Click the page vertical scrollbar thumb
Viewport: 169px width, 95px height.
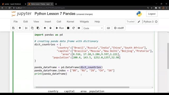[x=168, y=56]
